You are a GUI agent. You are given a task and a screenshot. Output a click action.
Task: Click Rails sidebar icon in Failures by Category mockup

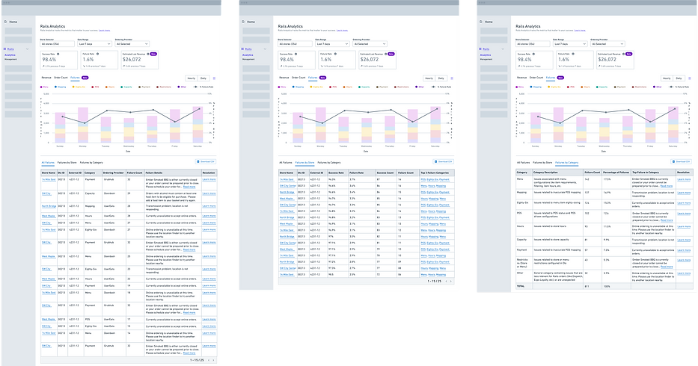pyautogui.click(x=480, y=49)
